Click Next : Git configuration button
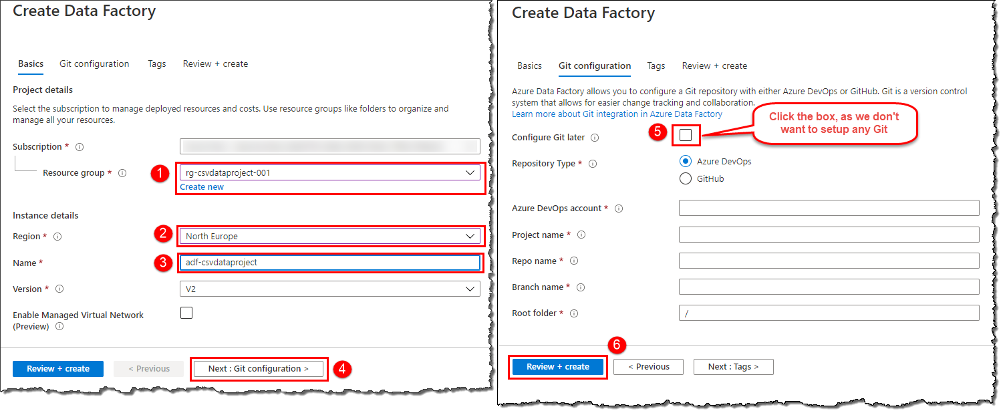This screenshot has height=415, width=1003. point(259,369)
